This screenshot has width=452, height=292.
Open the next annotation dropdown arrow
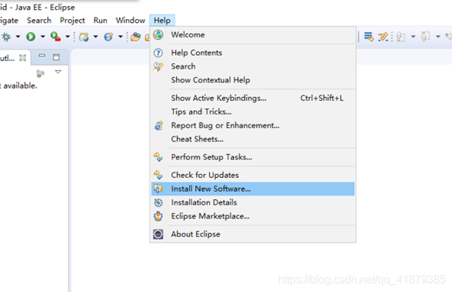coord(413,36)
